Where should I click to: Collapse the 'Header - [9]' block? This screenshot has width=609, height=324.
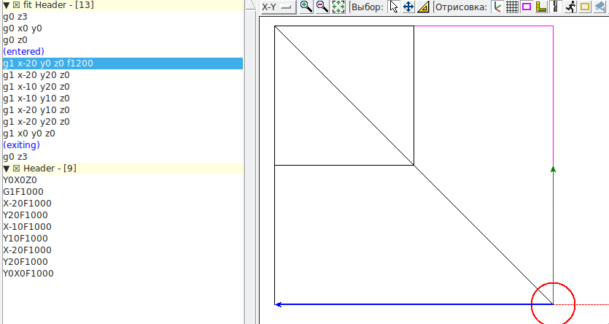tap(7, 169)
